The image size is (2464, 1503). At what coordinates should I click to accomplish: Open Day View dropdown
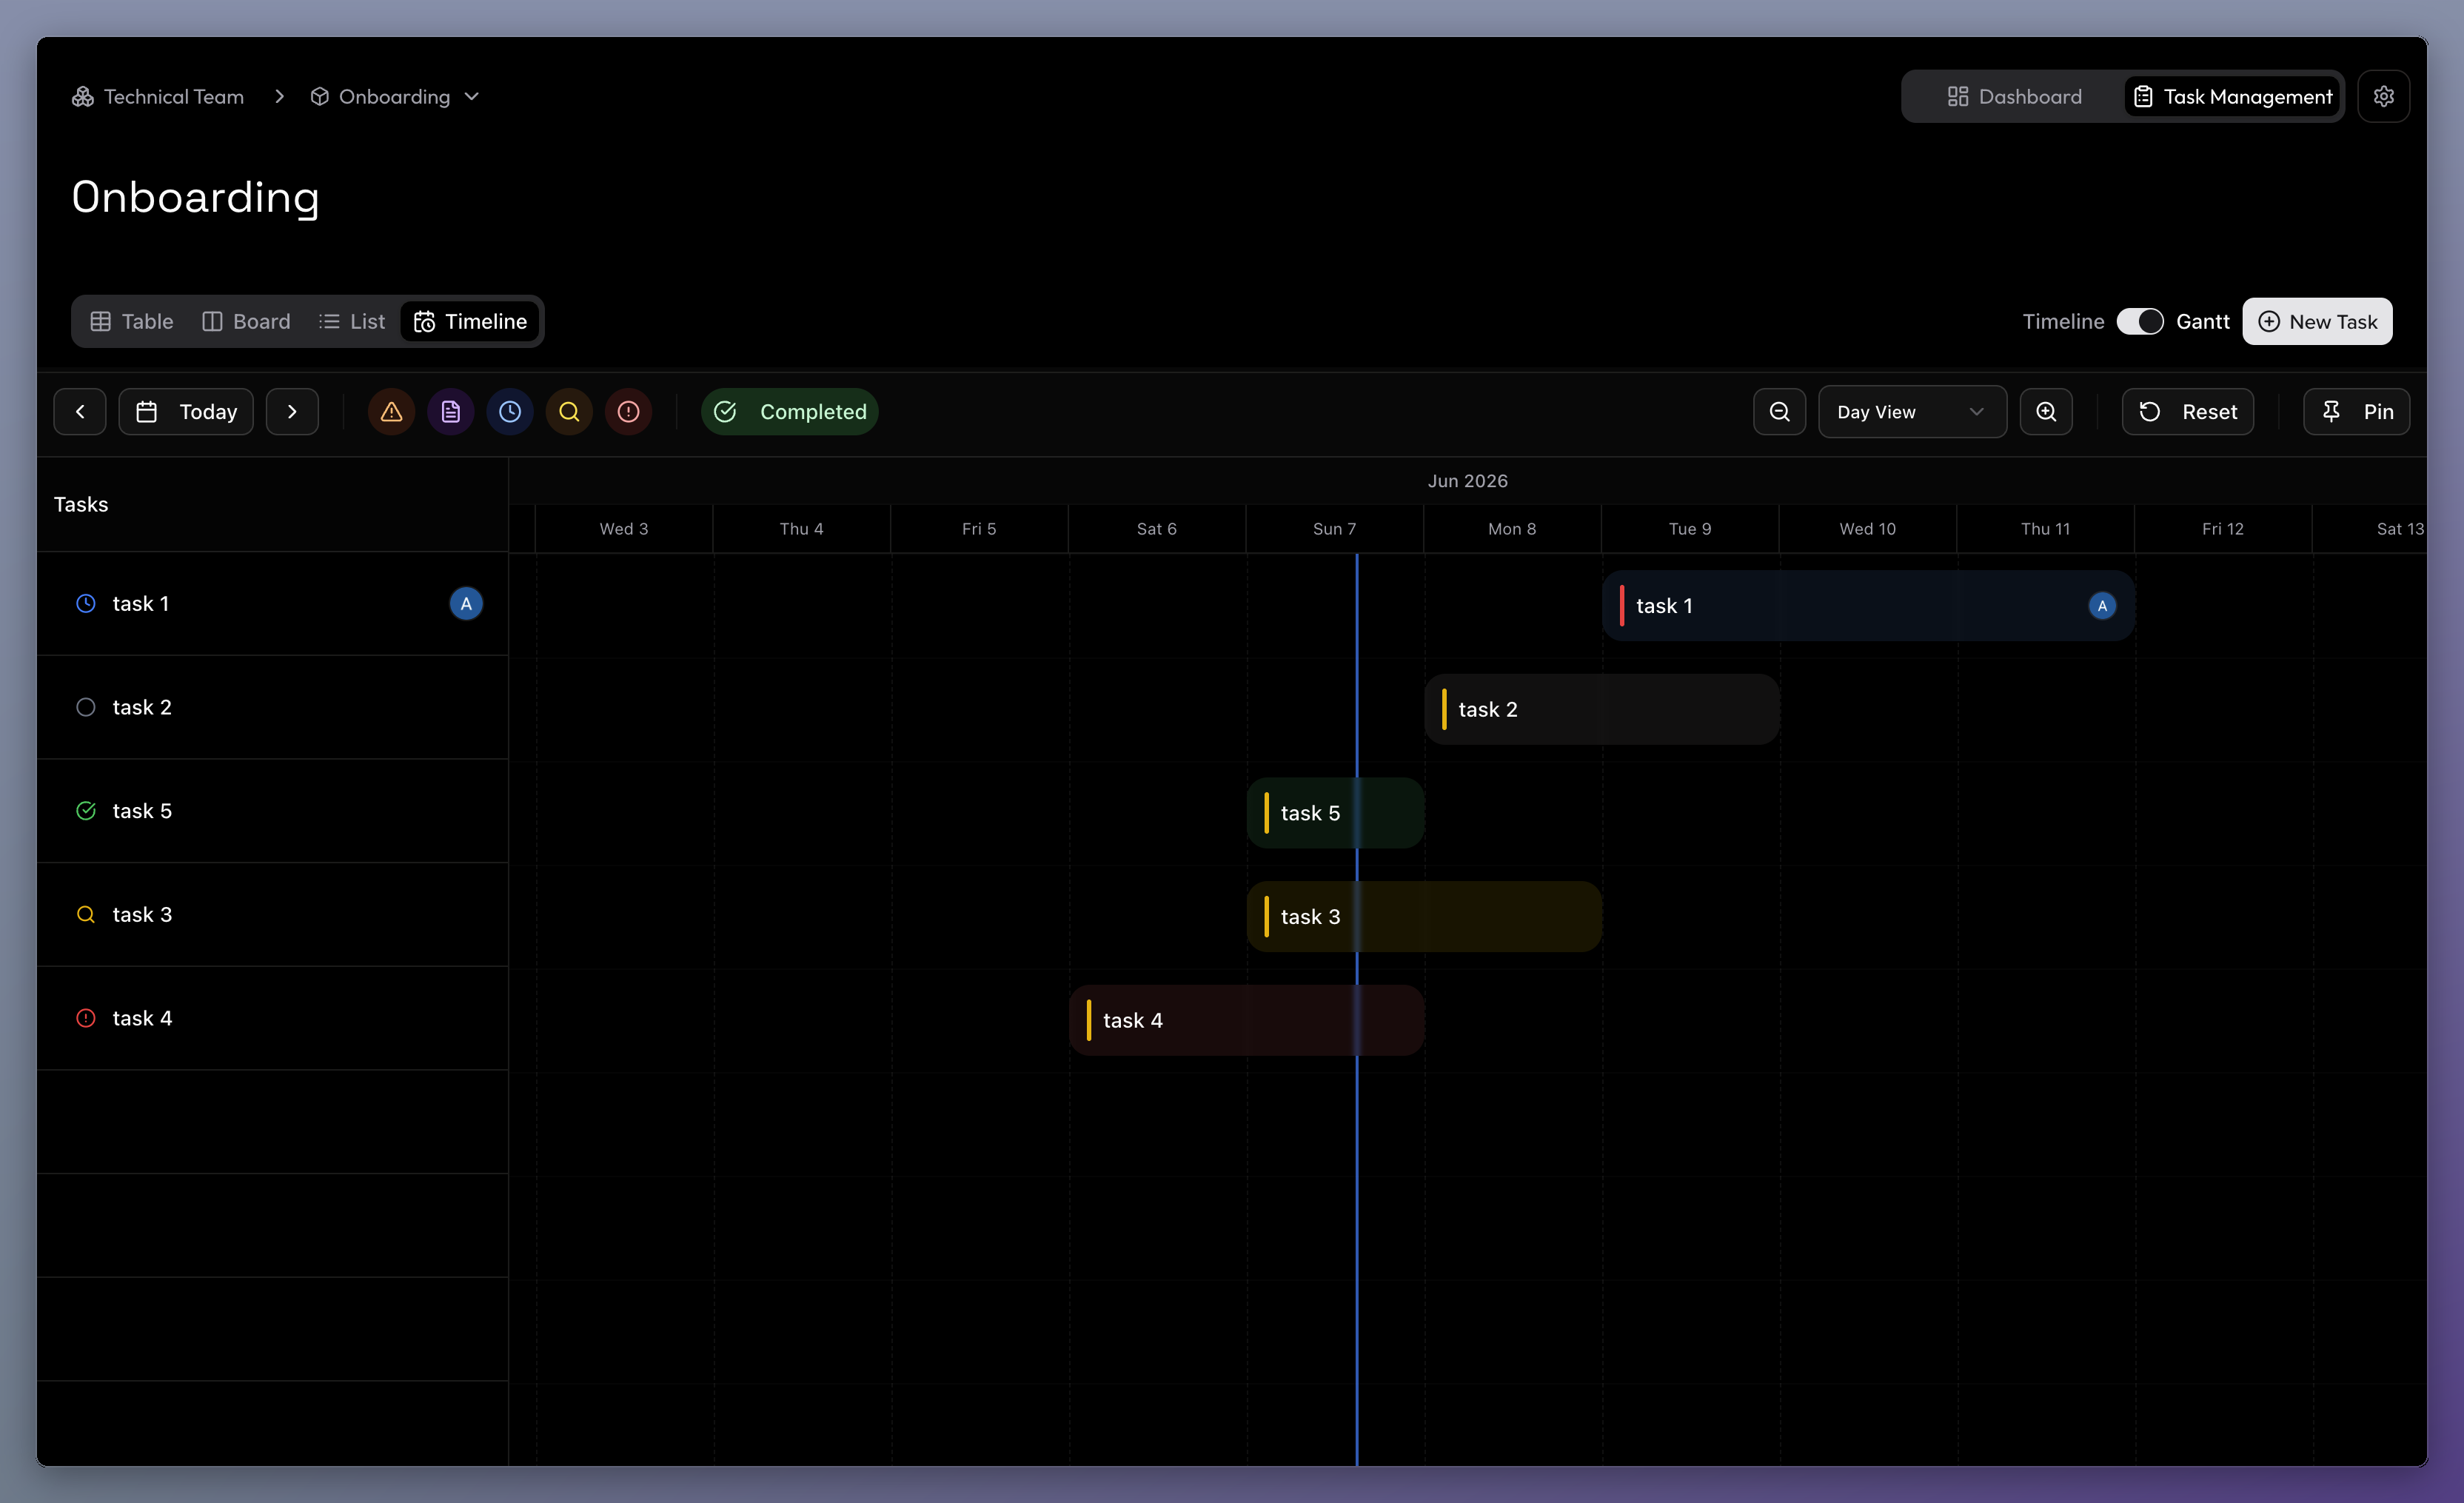pos(1911,411)
